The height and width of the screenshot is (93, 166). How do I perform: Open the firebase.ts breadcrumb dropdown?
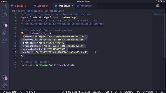pyautogui.click(x=35, y=11)
